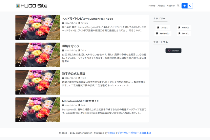Select the Math(1) category tag
This screenshot has width=210, height=140.
click(184, 28)
